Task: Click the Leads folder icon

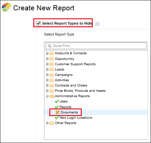Action: pyautogui.click(x=52, y=69)
